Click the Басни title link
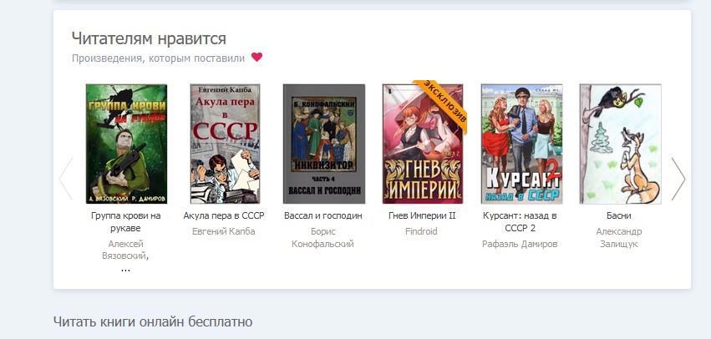Screen dimensions: 711x339 coord(619,215)
